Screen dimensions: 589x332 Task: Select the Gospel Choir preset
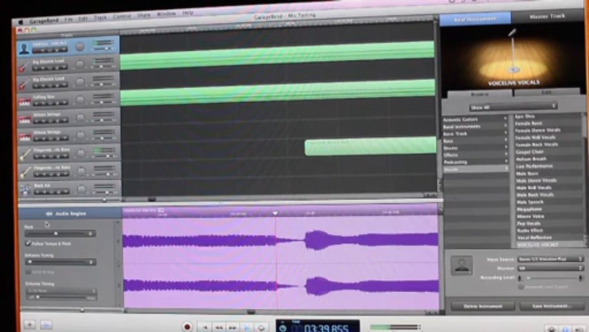(x=530, y=152)
